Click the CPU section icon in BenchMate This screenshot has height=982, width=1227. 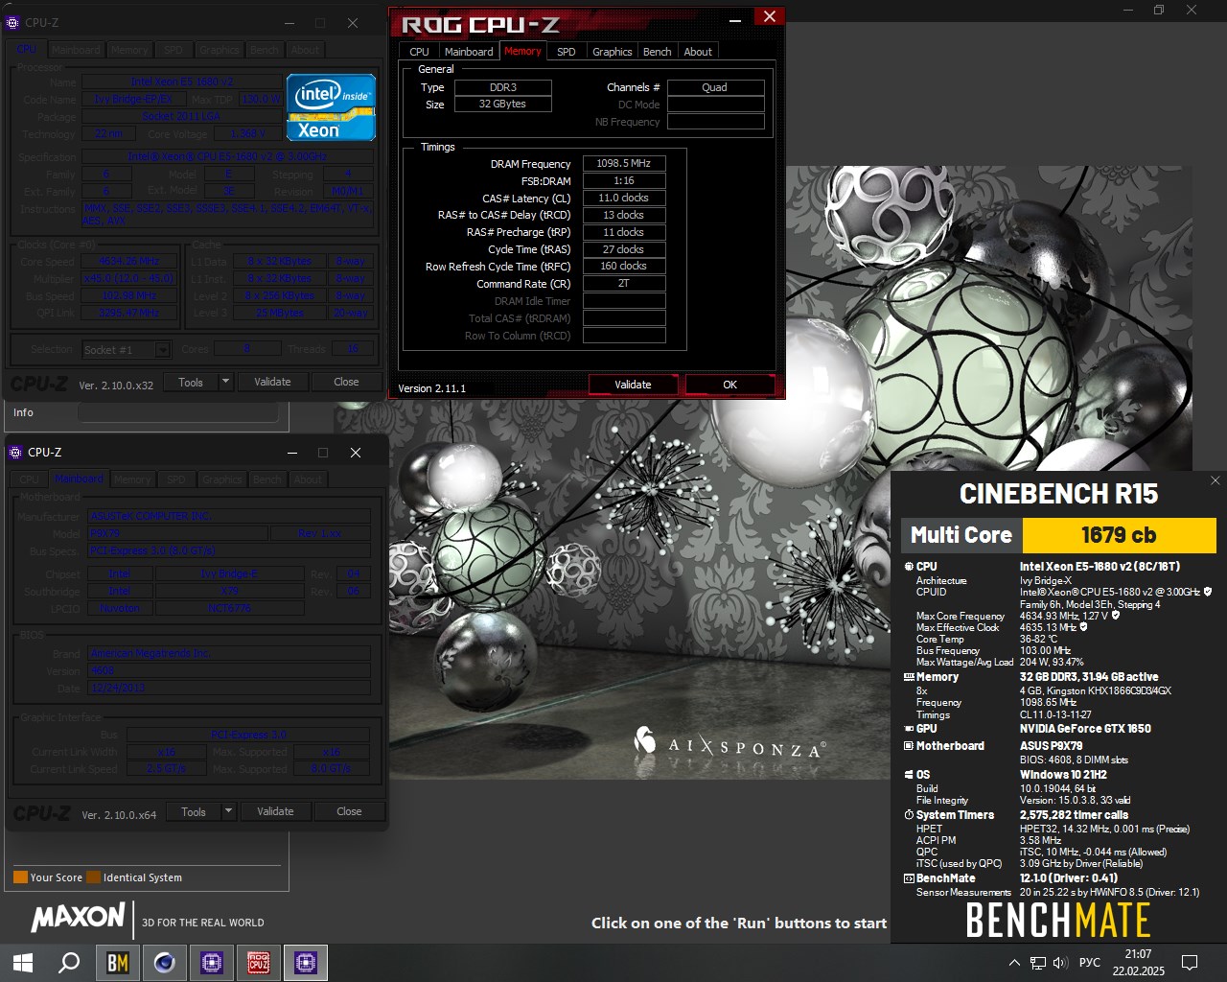909,567
